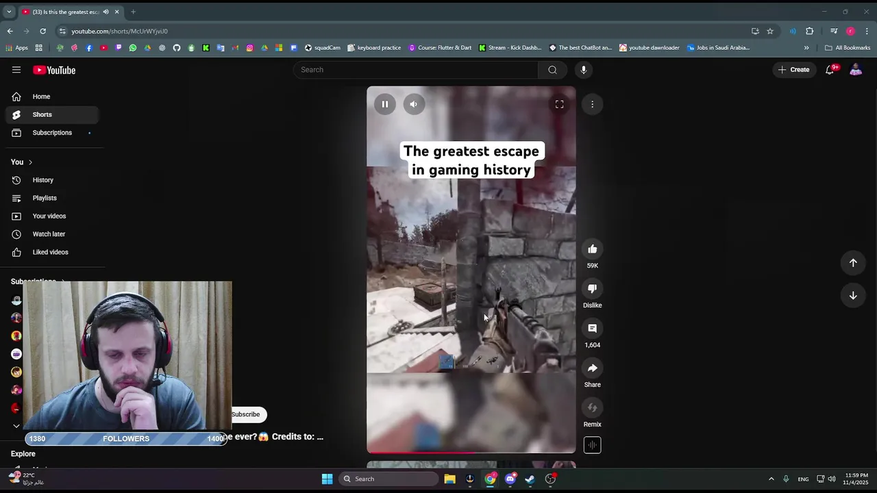Open the YouTube guide hamburger menu

(16, 70)
